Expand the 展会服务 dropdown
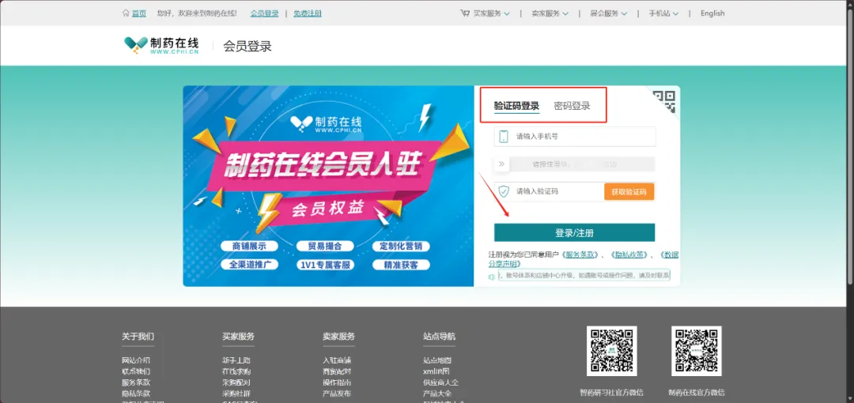 click(608, 13)
